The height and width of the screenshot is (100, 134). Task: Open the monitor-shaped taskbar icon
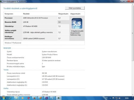pyautogui.click(x=53, y=98)
